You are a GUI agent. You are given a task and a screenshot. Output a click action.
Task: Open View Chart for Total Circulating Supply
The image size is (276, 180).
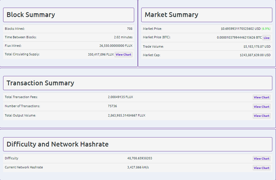(x=123, y=54)
